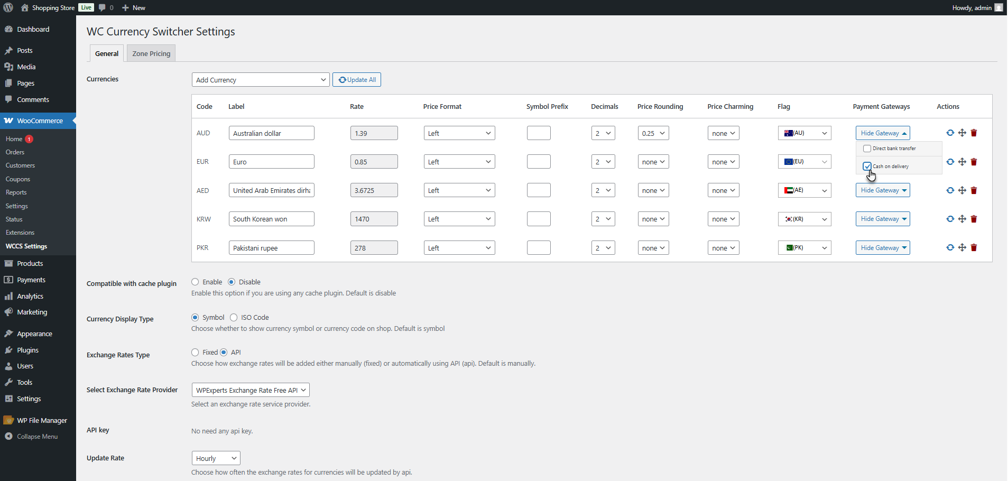The width and height of the screenshot is (1008, 481).
Task: Delete the AUD currency row
Action: pos(974,133)
